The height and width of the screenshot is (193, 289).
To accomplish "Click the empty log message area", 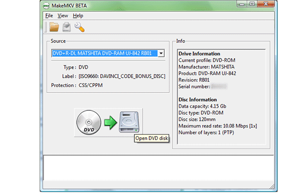I will click(x=159, y=168).
